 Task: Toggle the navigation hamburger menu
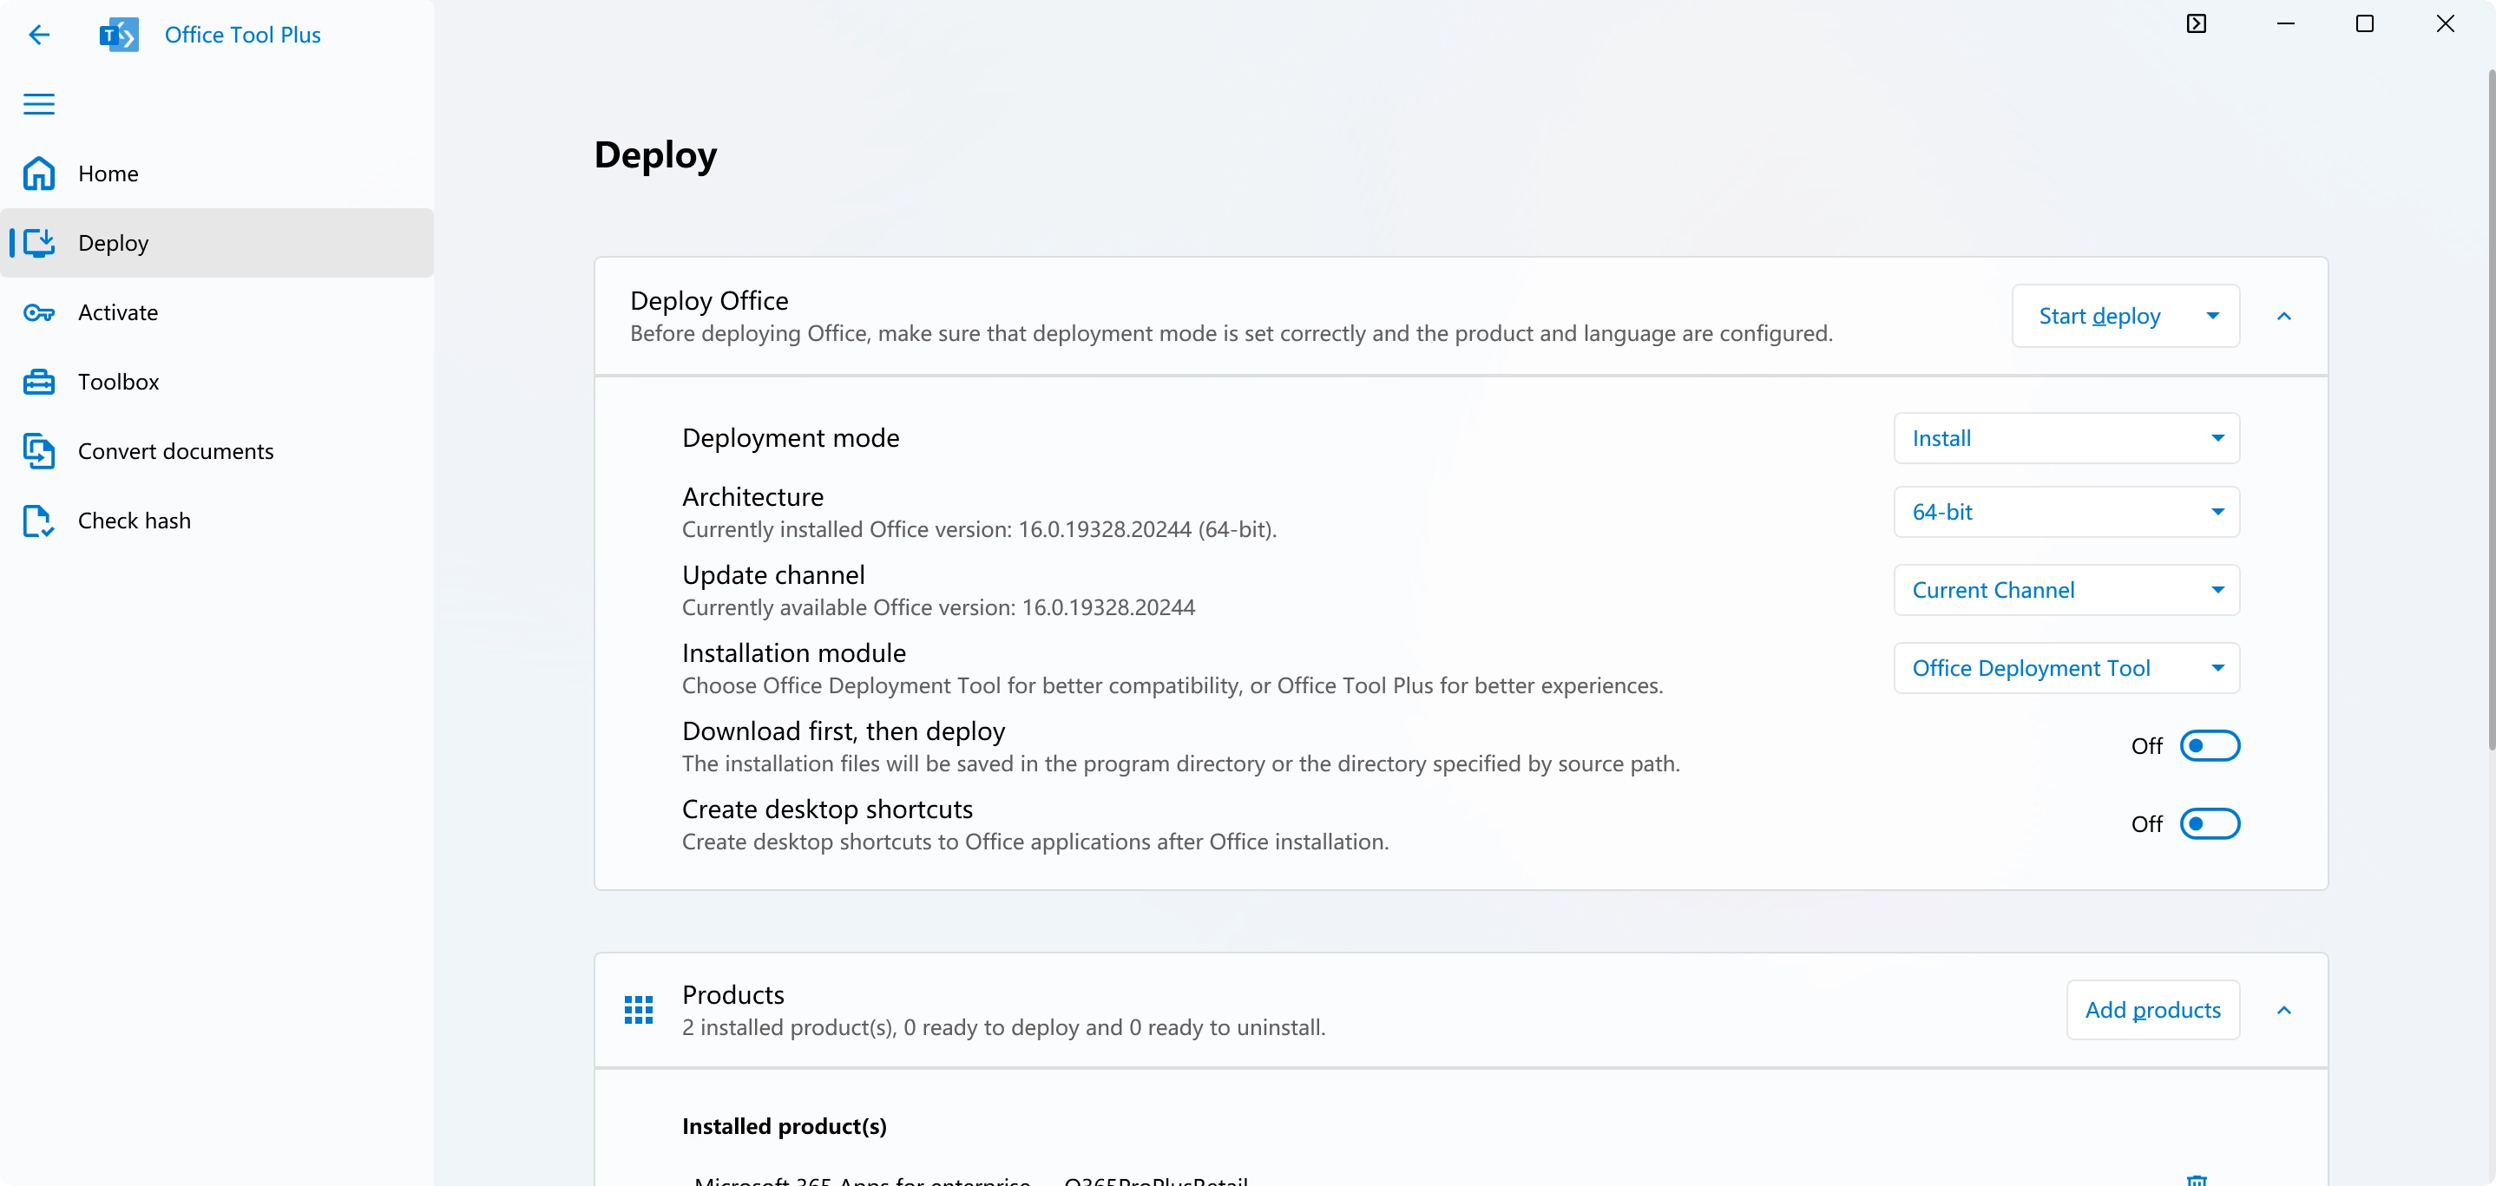(39, 104)
